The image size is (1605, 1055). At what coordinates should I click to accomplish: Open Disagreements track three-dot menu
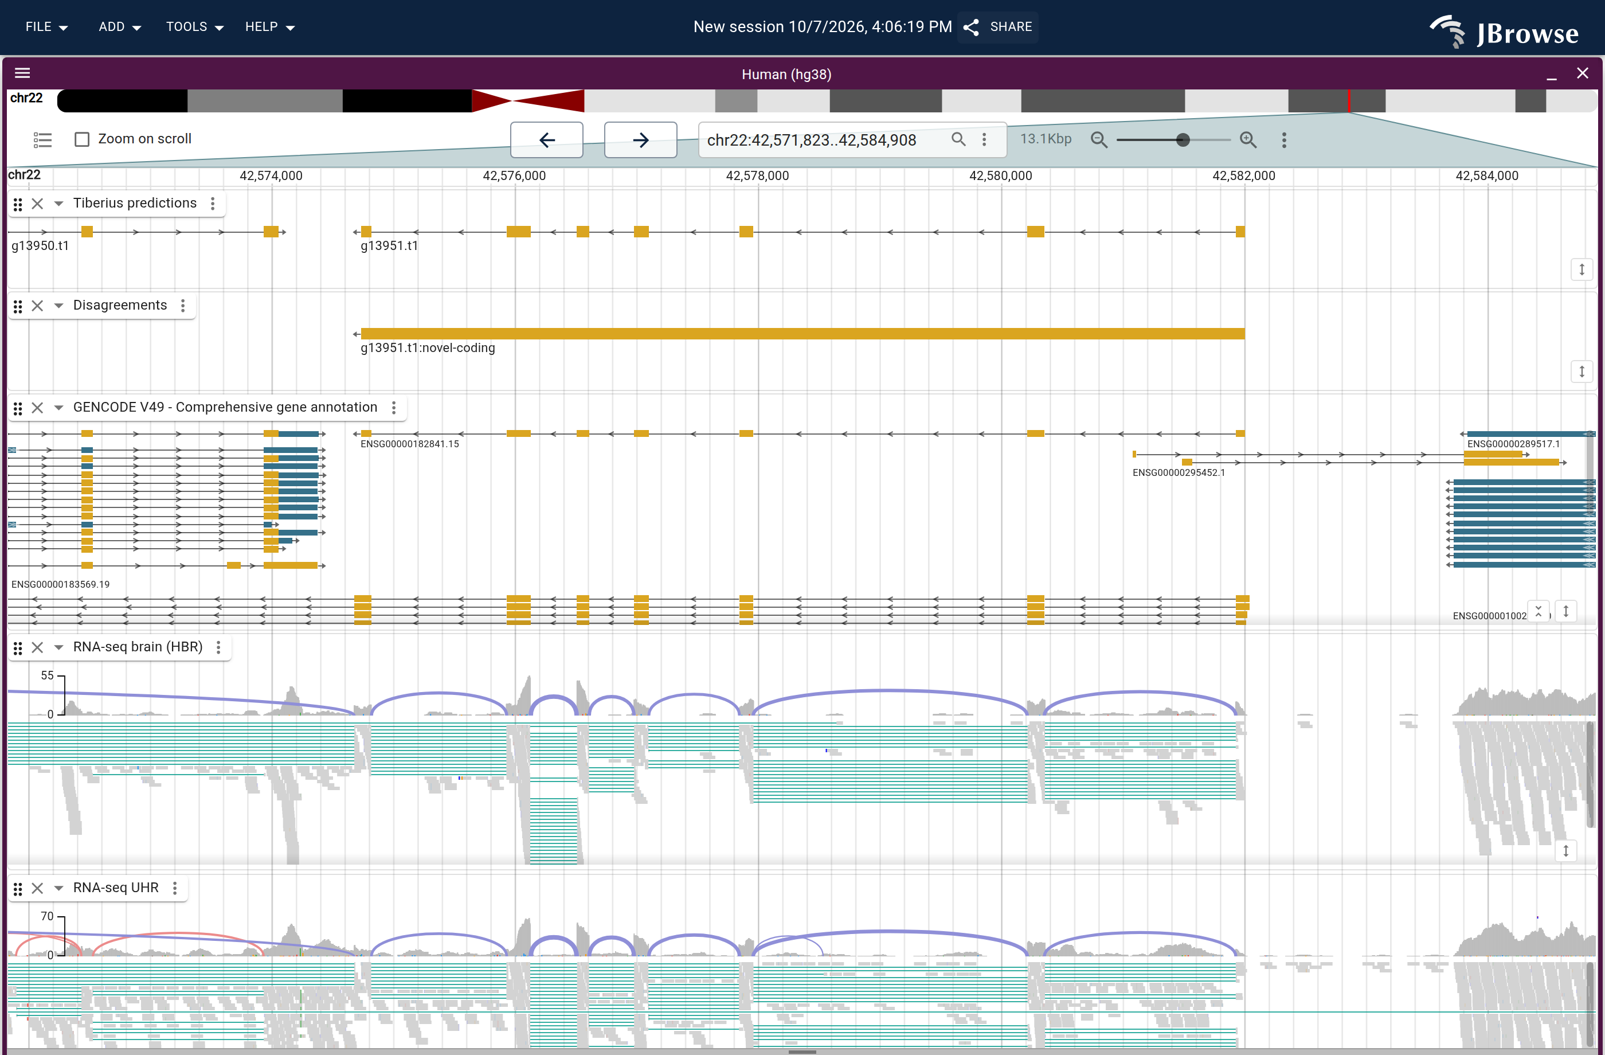pyautogui.click(x=183, y=306)
